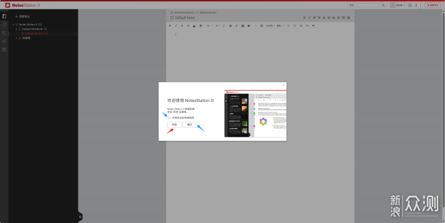The image size is (445, 223).
Task: Expand the trash bin tree node
Action: (x=16, y=38)
